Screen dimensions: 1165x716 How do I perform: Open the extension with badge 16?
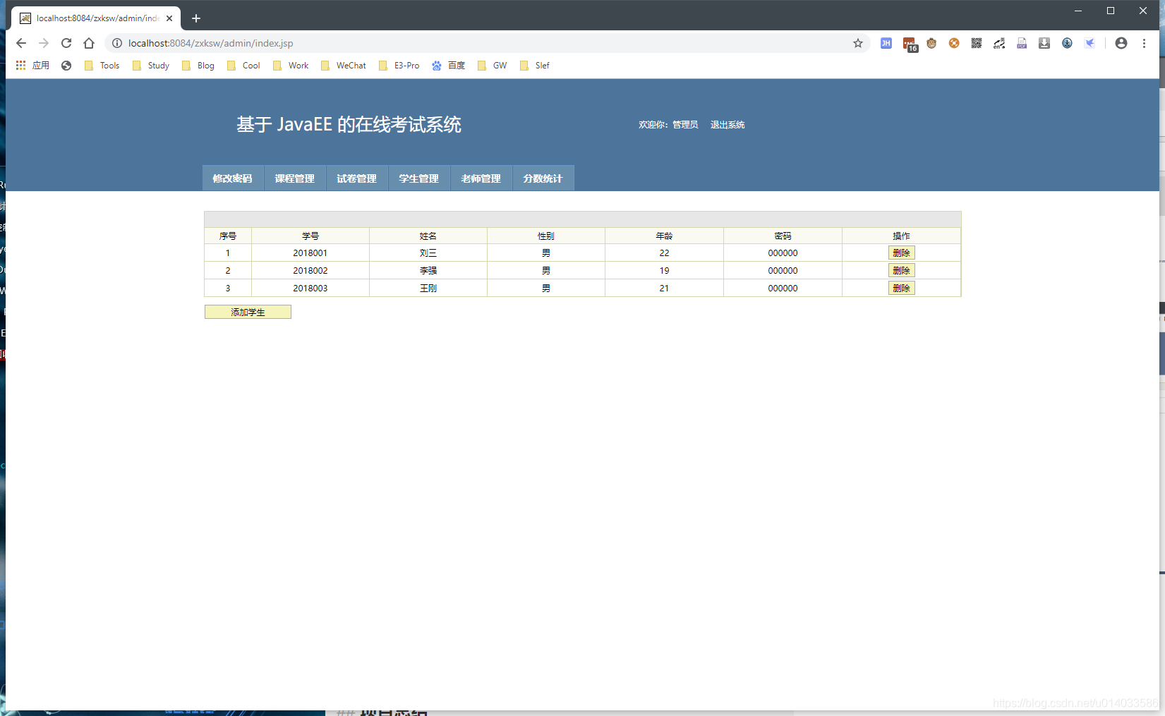[910, 44]
